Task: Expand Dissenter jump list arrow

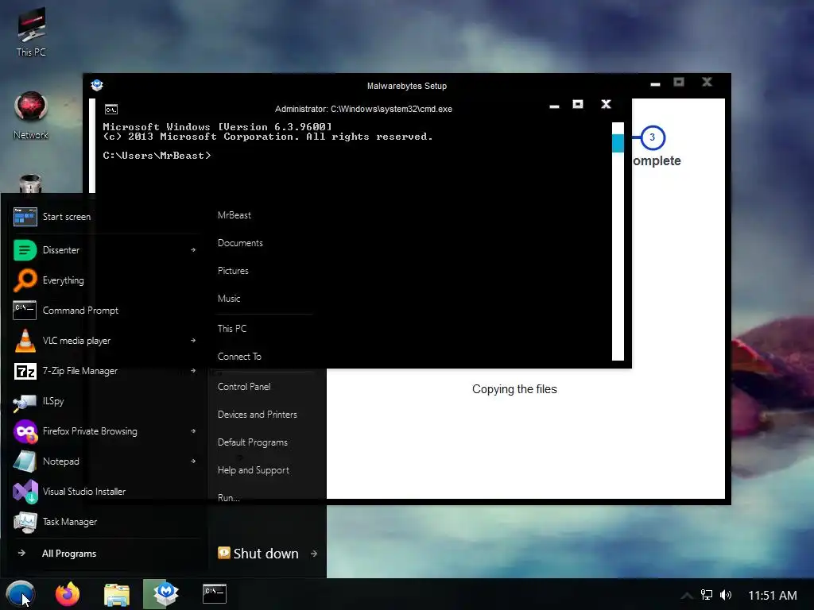Action: [x=193, y=250]
